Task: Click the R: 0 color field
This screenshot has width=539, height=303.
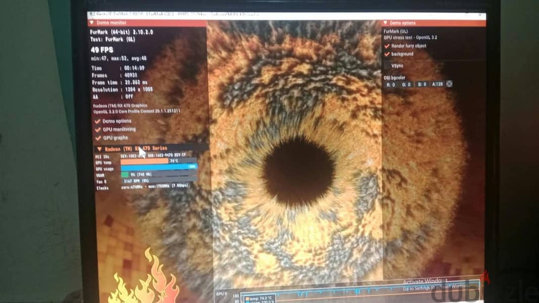Action: click(x=391, y=84)
